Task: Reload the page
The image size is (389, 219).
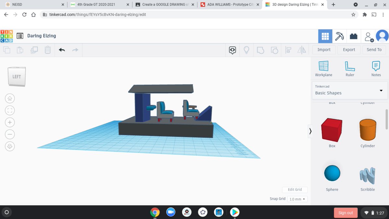Action: click(x=24, y=15)
